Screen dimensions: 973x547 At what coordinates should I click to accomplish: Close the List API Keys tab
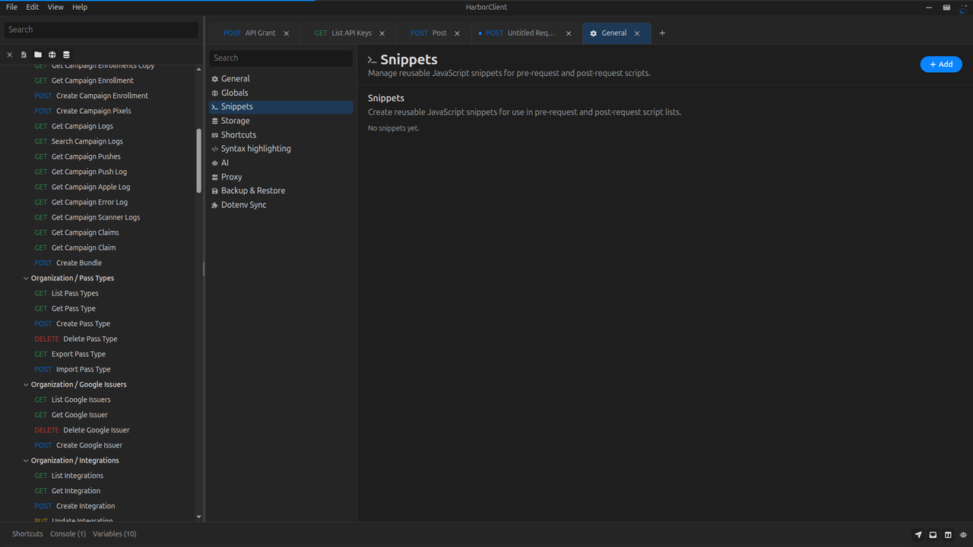click(x=382, y=33)
